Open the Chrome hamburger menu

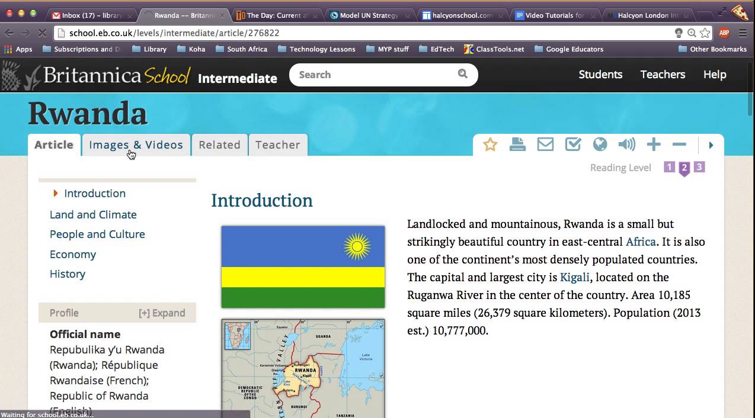pos(743,33)
